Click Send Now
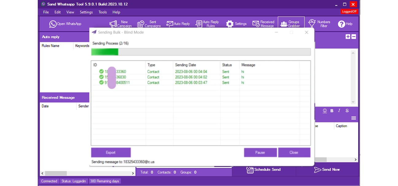398x186 pixels. (327, 169)
